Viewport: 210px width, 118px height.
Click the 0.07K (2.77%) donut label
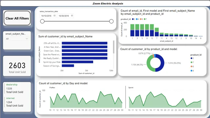click(144, 53)
